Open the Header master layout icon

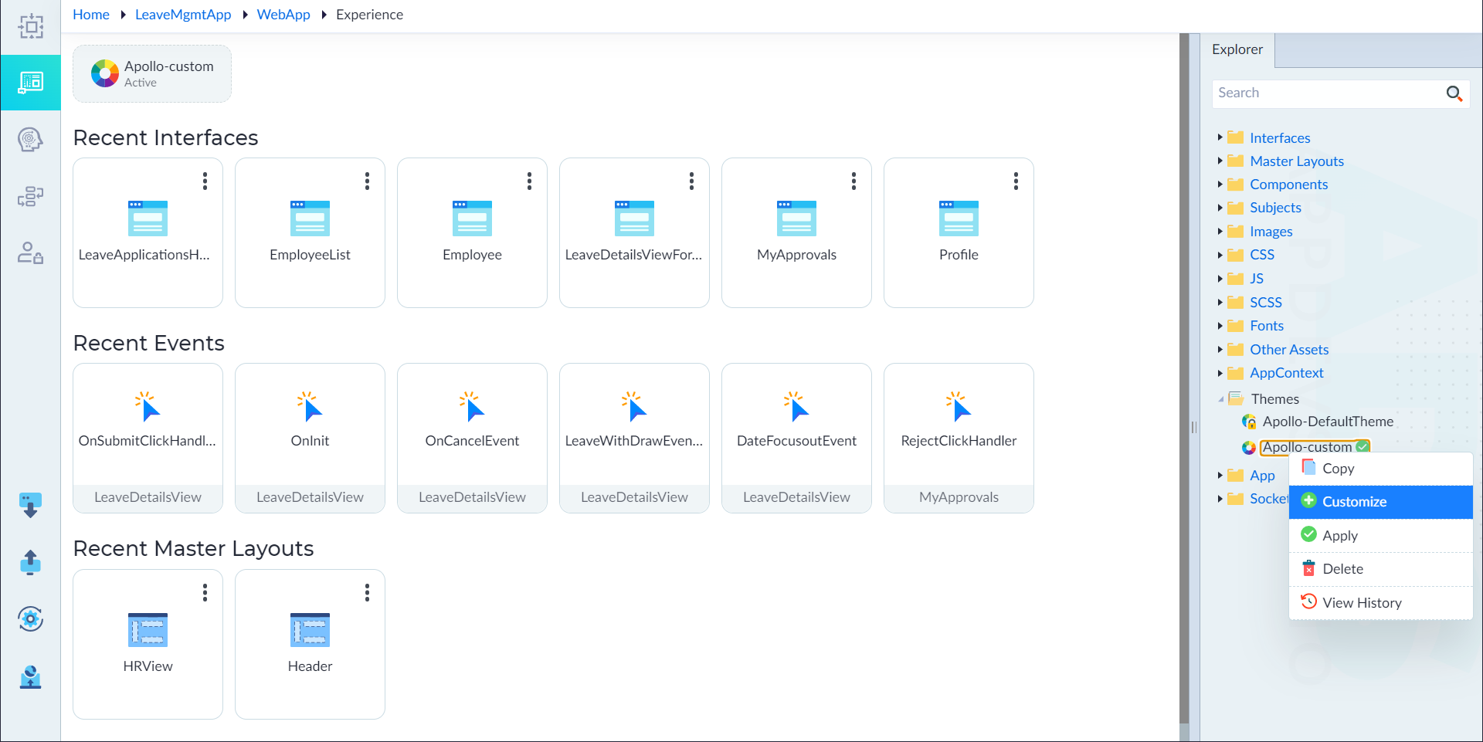click(x=310, y=630)
